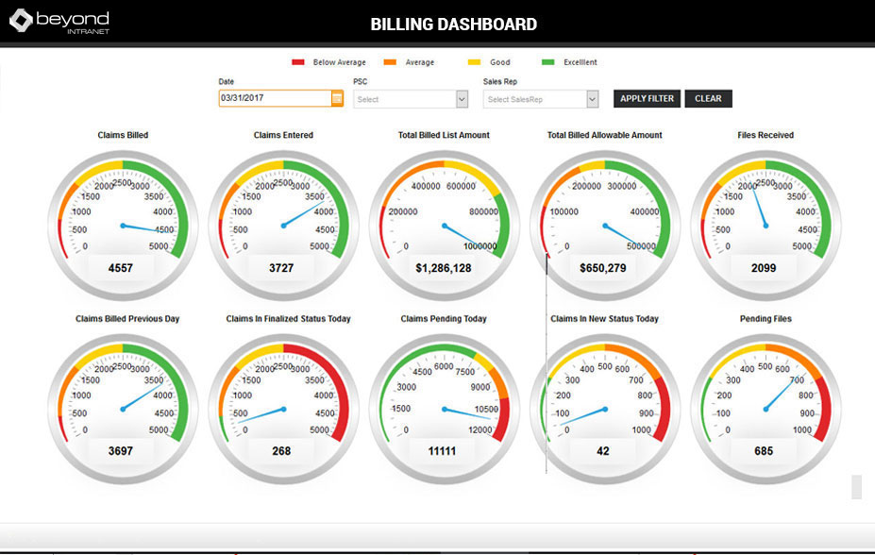Click the Pending Files gauge value 685

pyautogui.click(x=764, y=451)
